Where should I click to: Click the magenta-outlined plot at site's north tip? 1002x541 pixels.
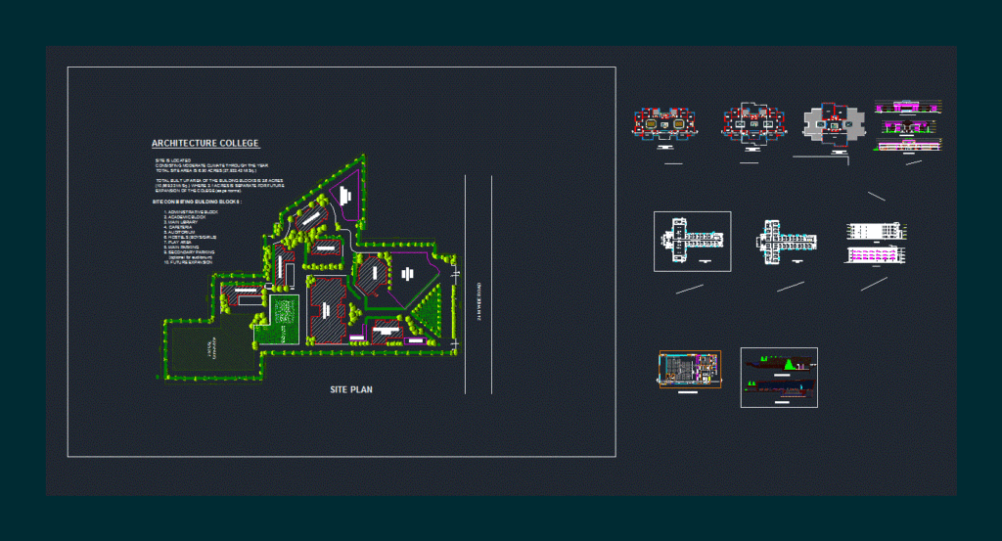pos(345,196)
